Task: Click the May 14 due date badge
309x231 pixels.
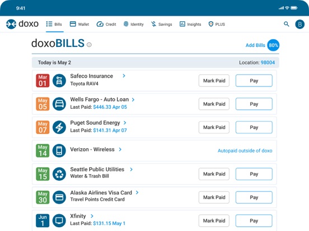Action: click(43, 151)
